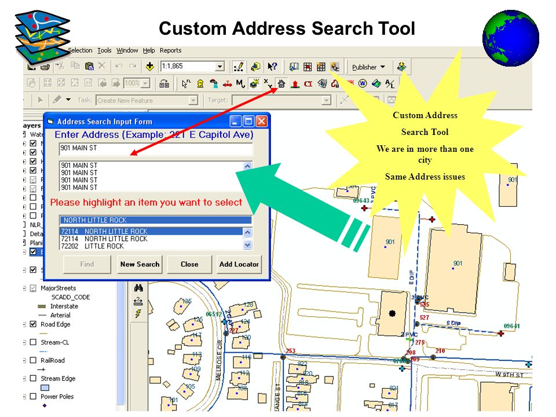Select the 72202 LITTLE ROCK list row
The height and width of the screenshot is (417, 556).
(x=151, y=246)
